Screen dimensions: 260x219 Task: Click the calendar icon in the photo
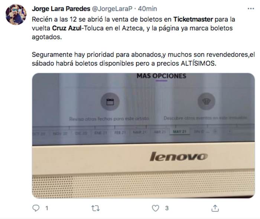(x=110, y=102)
